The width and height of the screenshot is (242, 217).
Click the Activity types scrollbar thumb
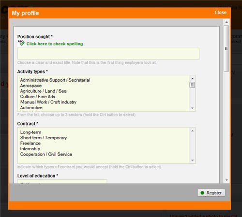point(192,85)
